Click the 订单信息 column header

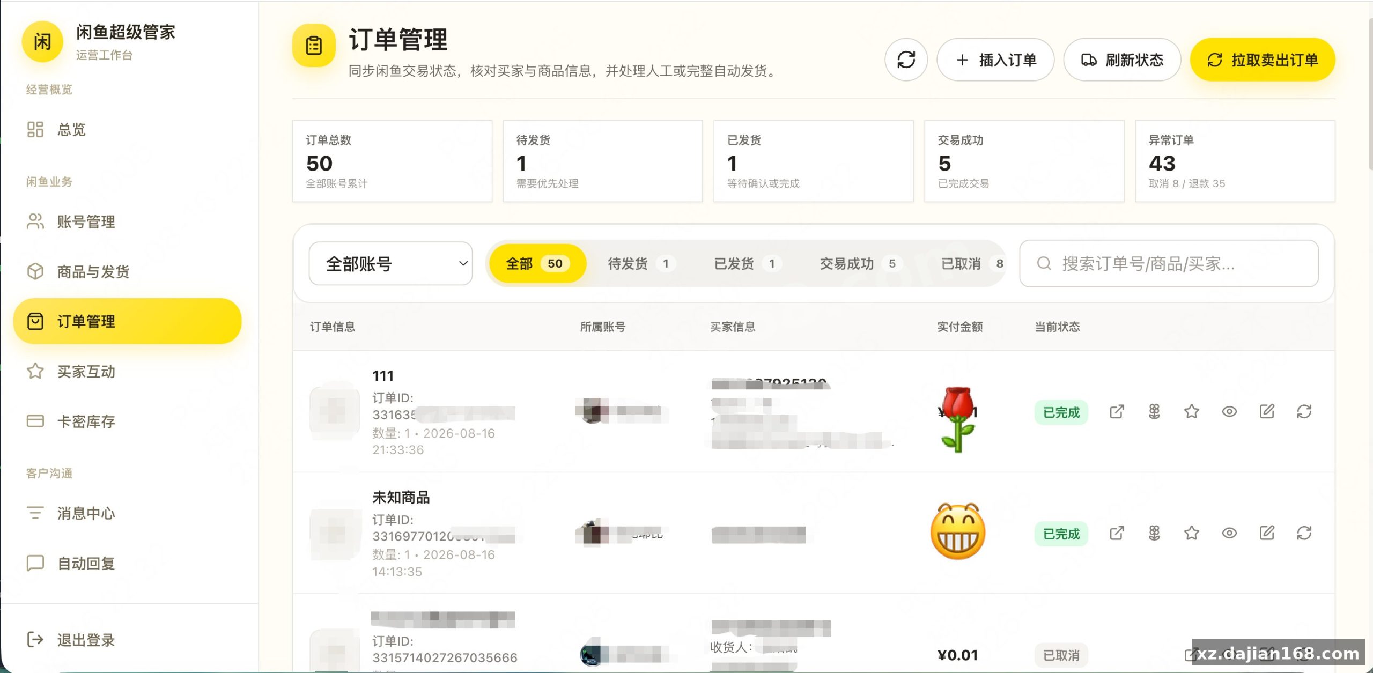point(333,327)
